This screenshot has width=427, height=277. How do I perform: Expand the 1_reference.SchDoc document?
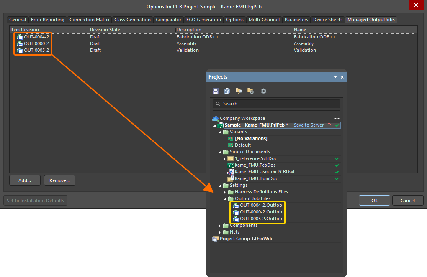coord(225,158)
